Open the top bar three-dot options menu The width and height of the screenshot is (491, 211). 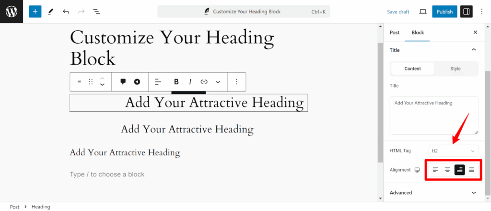(482, 12)
